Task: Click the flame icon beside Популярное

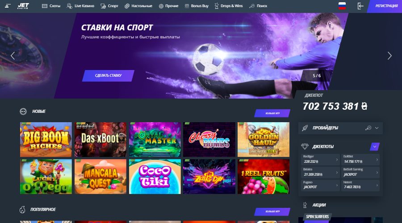Action: [x=23, y=210]
